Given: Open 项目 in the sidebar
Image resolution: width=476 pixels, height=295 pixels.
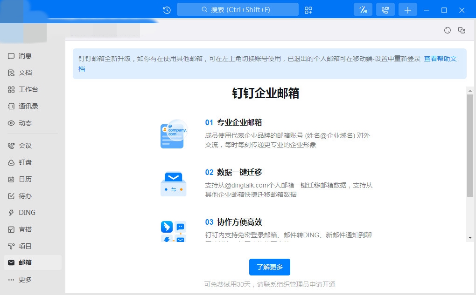Looking at the screenshot, I should 33,246.
